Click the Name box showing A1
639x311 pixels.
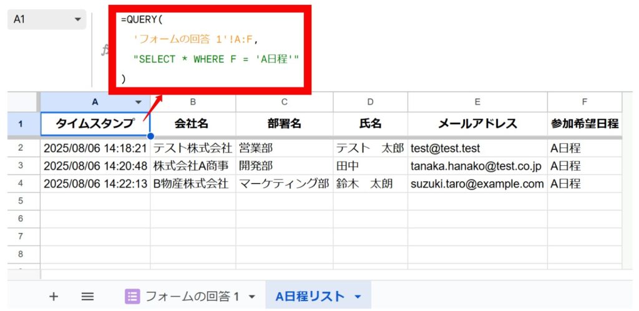pyautogui.click(x=46, y=19)
